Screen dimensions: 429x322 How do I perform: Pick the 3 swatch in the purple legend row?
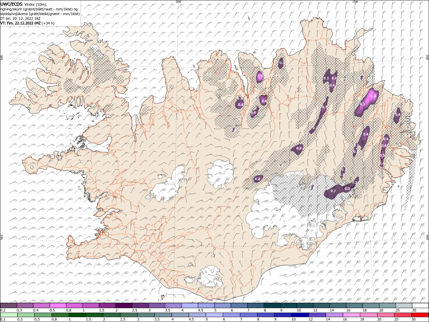pos(157,306)
